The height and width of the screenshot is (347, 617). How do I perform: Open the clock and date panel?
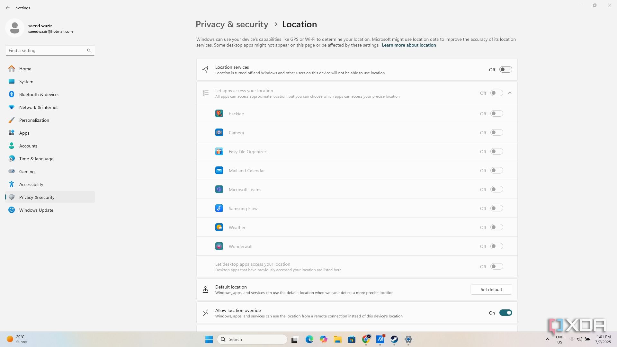[603, 339]
